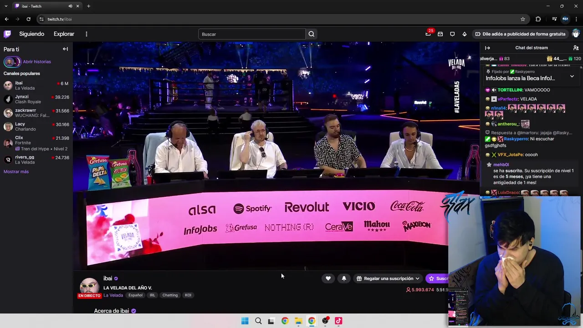Image resolution: width=583 pixels, height=328 pixels.
Task: Click username mehb0l in chat
Action: (x=501, y=165)
